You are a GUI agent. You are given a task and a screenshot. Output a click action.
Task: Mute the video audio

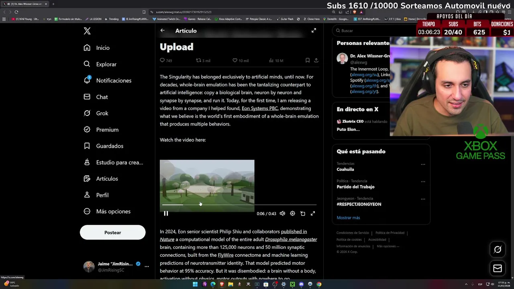pyautogui.click(x=282, y=214)
